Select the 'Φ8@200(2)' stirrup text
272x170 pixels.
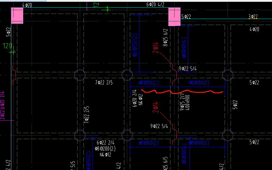[x=105, y=149]
